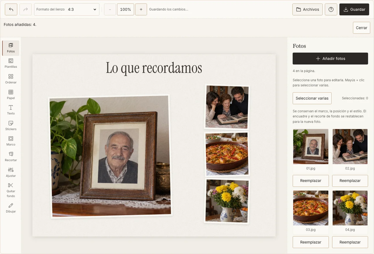The width and height of the screenshot is (374, 254).
Task: Select the Texto tool
Action: pos(11,110)
